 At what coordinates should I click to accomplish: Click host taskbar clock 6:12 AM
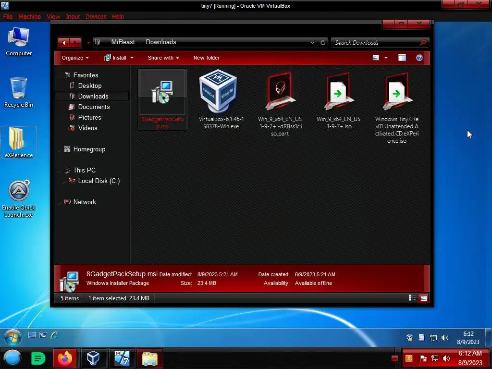pyautogui.click(x=470, y=358)
